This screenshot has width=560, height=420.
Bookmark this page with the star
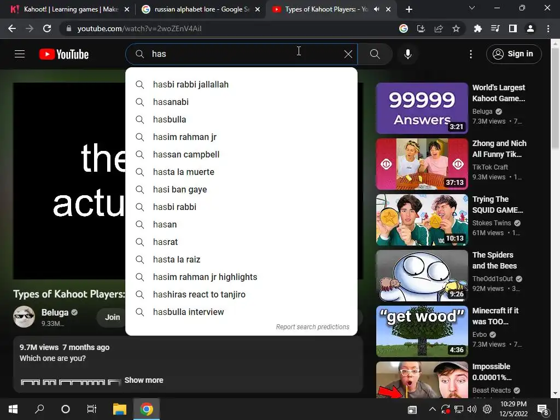pos(456,28)
